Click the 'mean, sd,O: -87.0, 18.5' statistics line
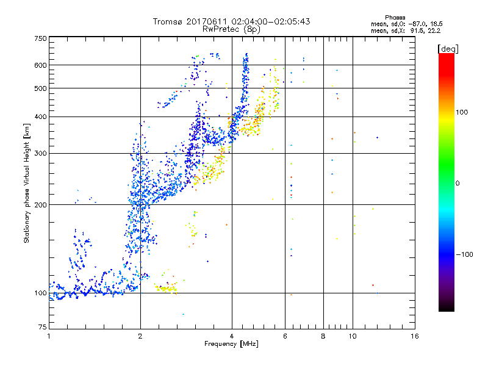 (x=406, y=24)
